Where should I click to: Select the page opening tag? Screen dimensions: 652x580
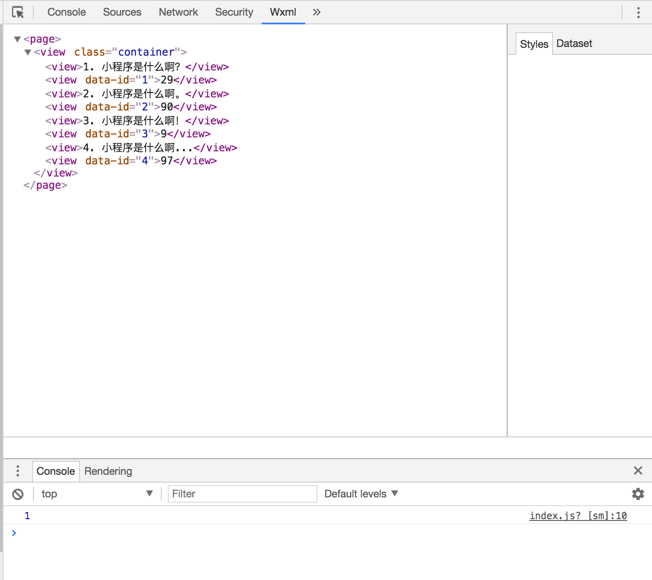pos(42,39)
